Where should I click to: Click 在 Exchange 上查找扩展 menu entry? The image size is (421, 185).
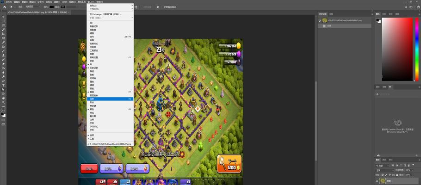click(110, 14)
